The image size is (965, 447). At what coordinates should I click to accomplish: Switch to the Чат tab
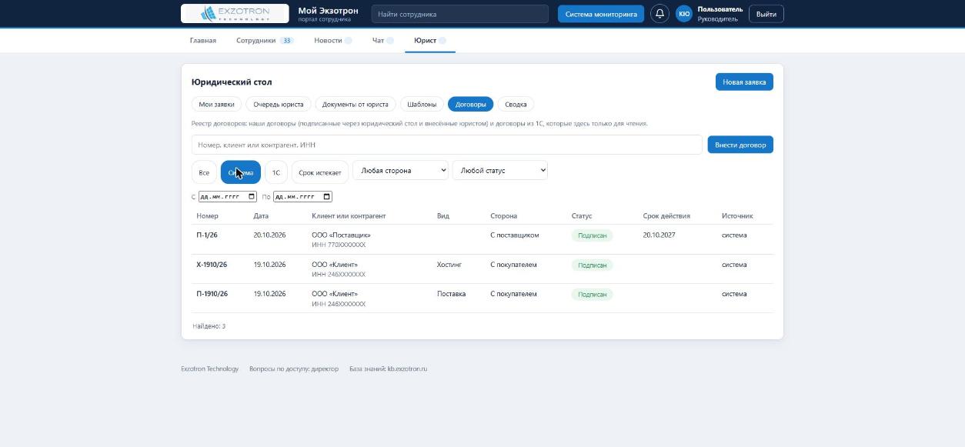click(382, 40)
